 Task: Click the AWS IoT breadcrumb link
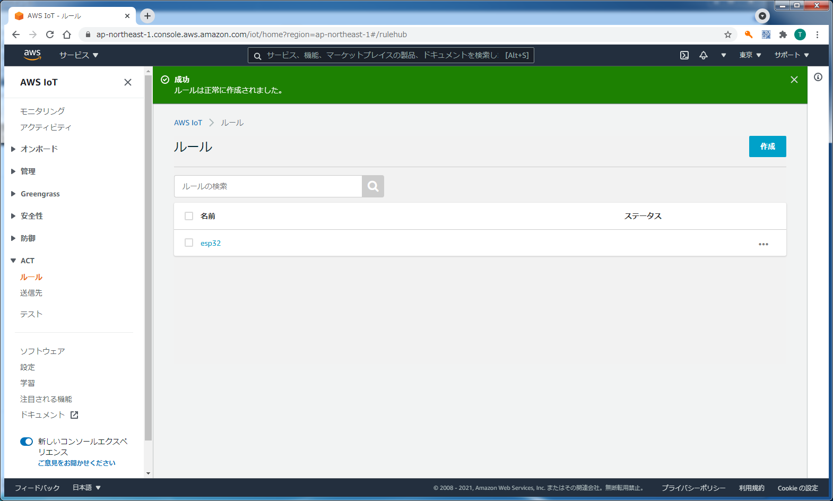[x=188, y=123]
